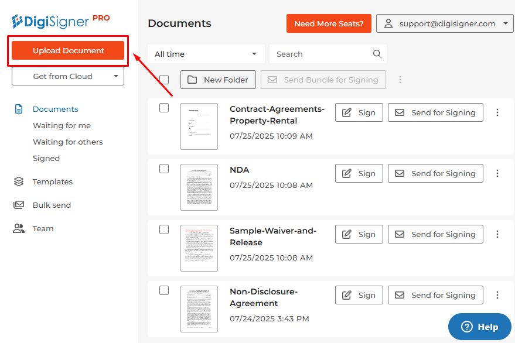Go to Templates in the sidebar
Viewport: 515px width, 343px height.
tap(52, 181)
